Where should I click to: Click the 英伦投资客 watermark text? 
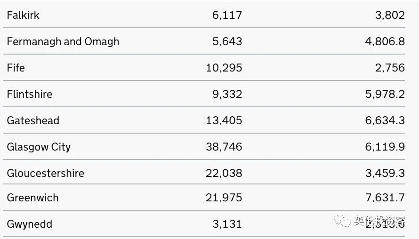[x=380, y=221]
